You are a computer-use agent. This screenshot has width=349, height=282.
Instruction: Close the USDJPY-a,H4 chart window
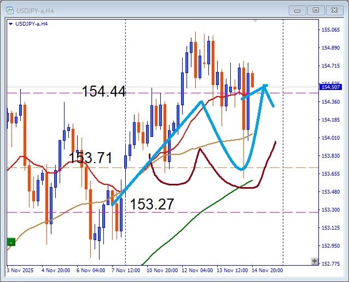coord(334,9)
